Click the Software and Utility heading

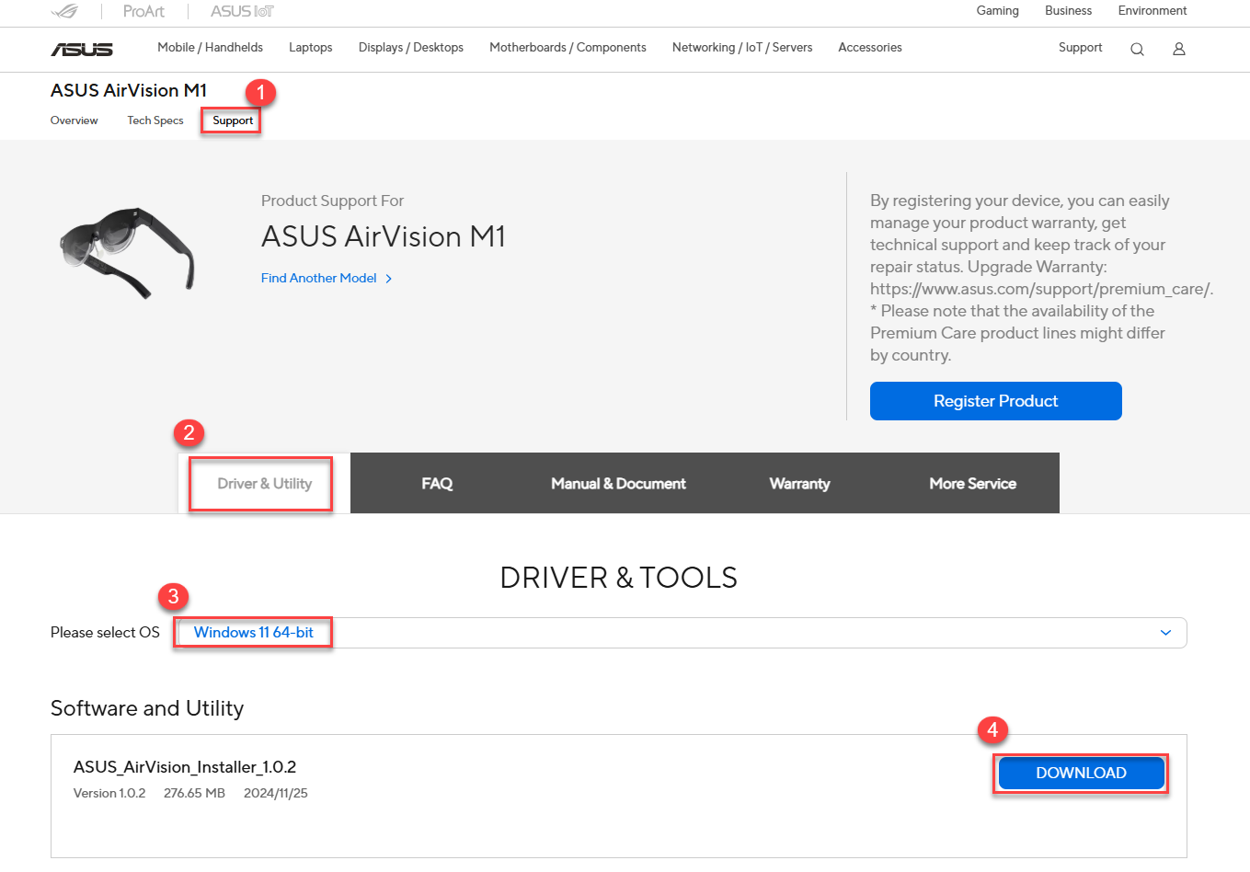coord(147,708)
